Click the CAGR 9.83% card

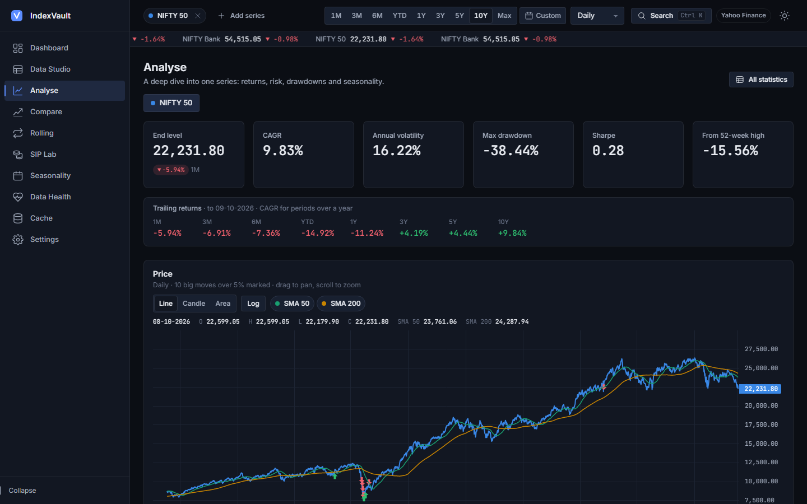304,155
